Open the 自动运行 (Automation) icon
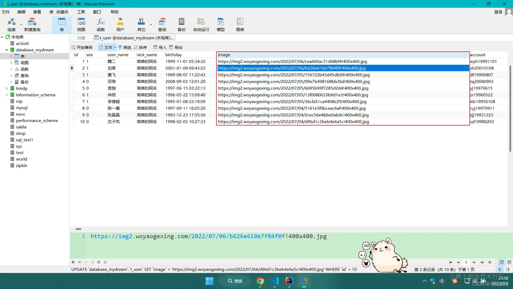This screenshot has height=289, width=513. [x=201, y=25]
